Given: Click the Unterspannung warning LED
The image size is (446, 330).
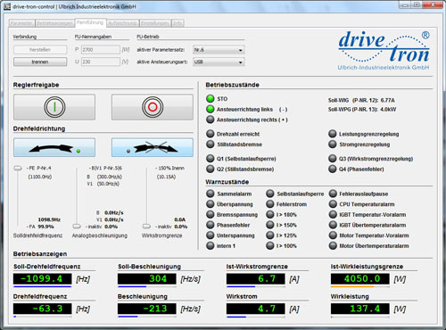Looking at the screenshot, I should 211,235.
